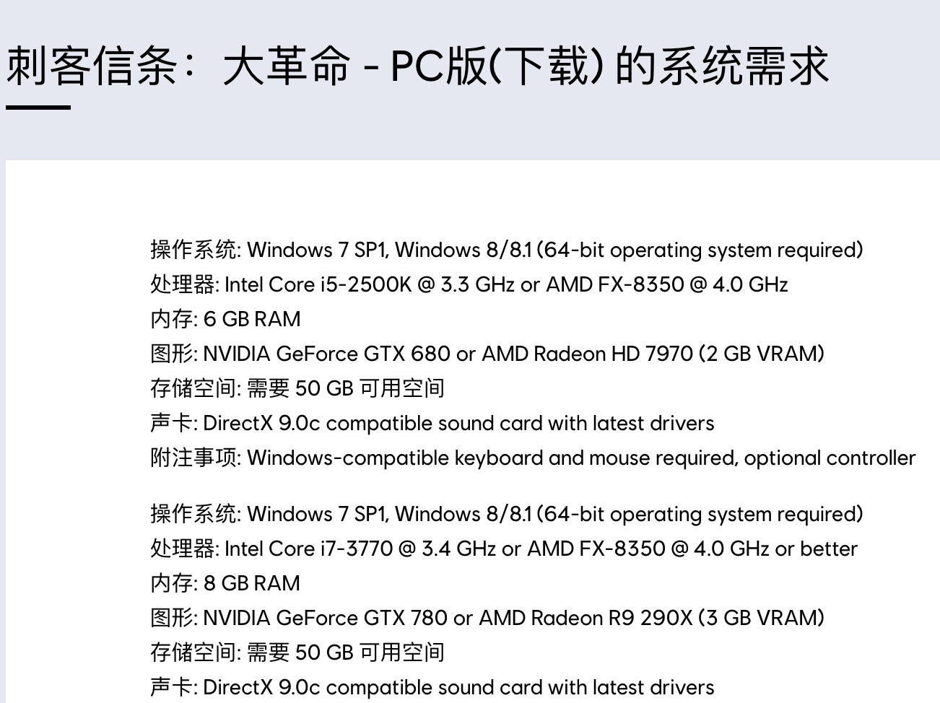Click the text optional controller

(x=830, y=458)
